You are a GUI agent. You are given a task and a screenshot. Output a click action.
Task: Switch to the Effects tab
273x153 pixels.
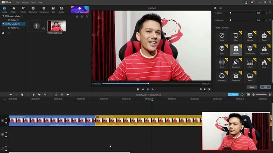pyautogui.click(x=23, y=10)
